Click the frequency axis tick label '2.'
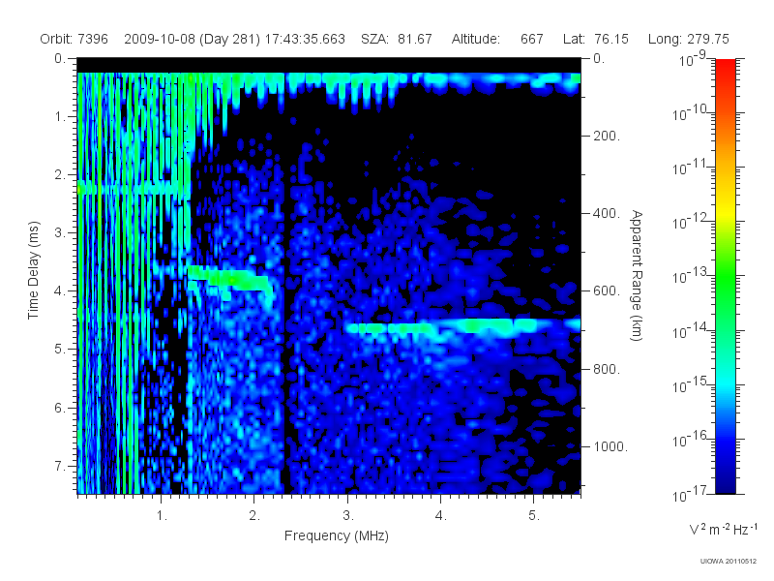This screenshot has height=581, width=774. [254, 516]
